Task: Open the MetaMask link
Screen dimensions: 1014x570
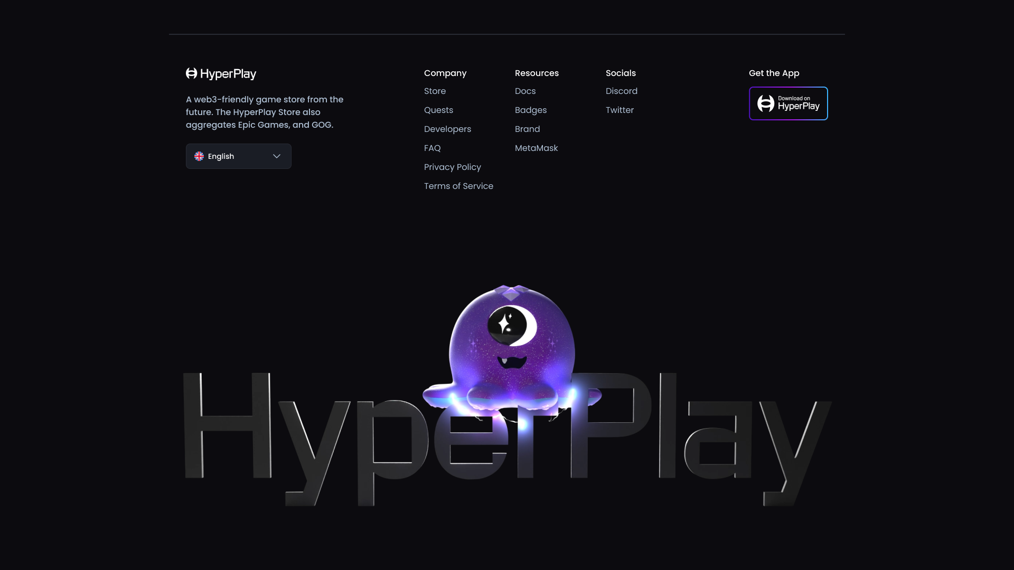Action: coord(536,148)
